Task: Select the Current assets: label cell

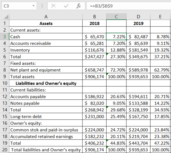Action: [x=46, y=30]
